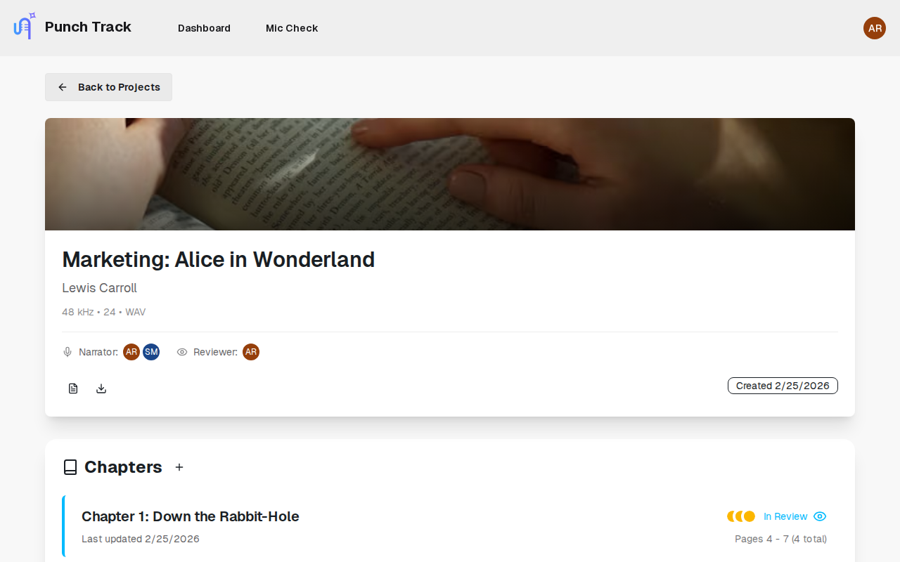Click the book cover banner image
900x562 pixels.
coord(450,174)
